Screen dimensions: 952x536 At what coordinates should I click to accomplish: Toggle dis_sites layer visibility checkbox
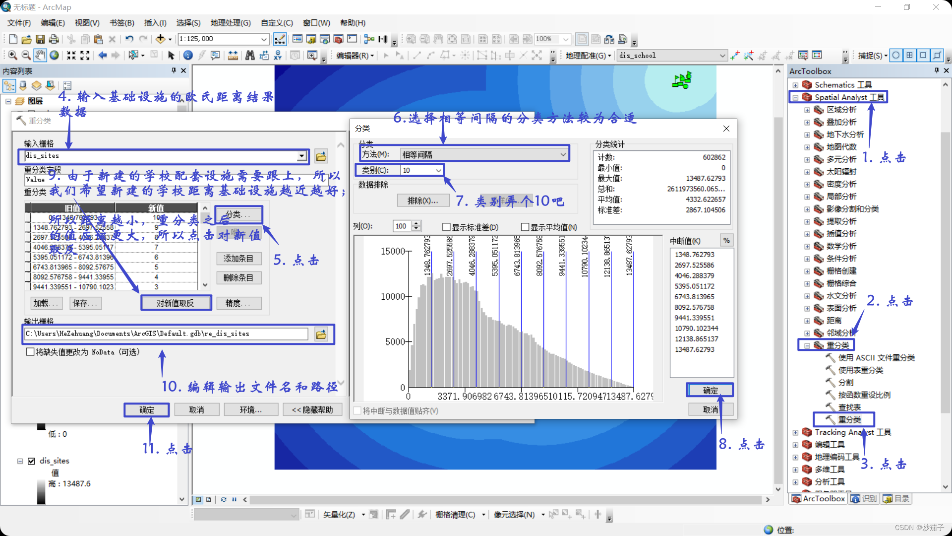pyautogui.click(x=31, y=461)
